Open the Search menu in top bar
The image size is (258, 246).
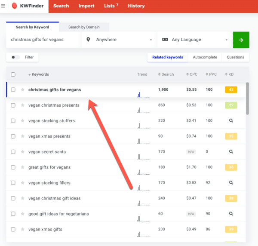(x=61, y=6)
